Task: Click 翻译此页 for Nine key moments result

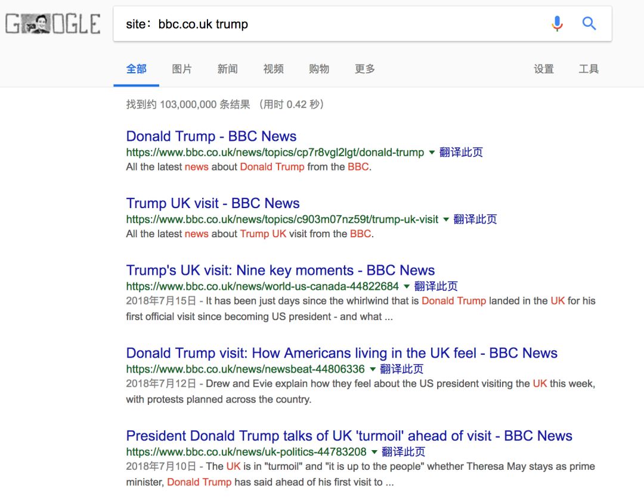Action: click(436, 286)
